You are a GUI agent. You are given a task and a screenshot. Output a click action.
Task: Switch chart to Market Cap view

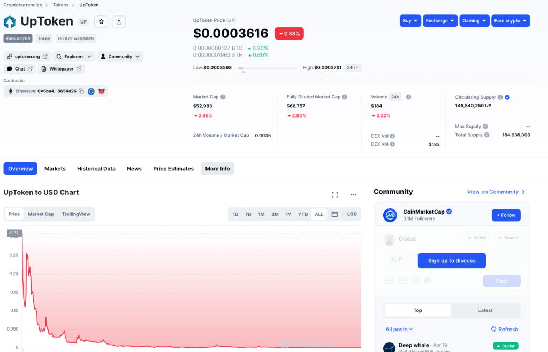click(x=41, y=214)
